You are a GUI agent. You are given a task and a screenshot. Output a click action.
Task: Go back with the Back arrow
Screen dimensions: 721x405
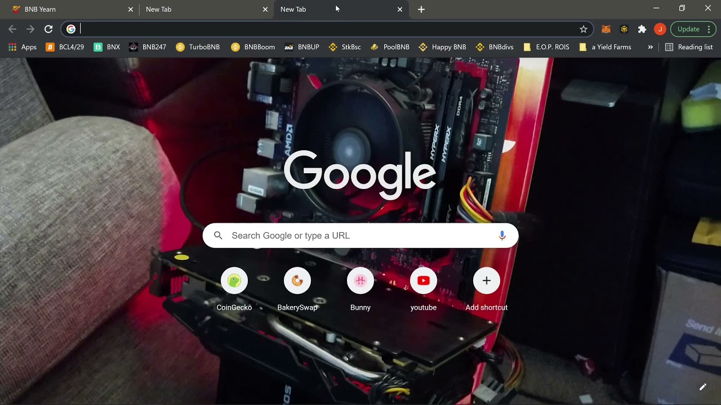pos(12,29)
